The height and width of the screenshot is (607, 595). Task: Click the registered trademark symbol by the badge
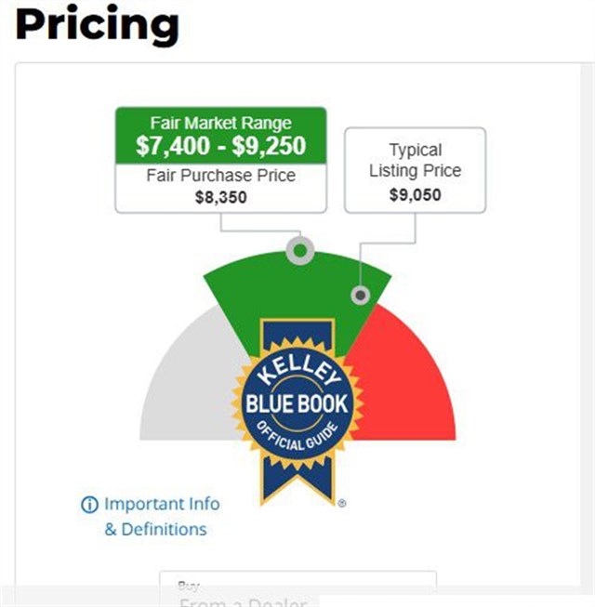[342, 503]
